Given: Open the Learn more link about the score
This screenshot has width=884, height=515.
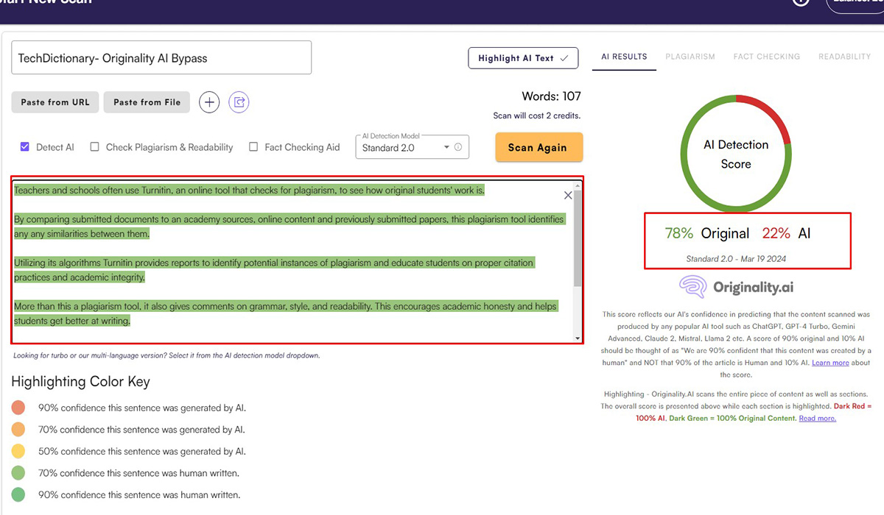Looking at the screenshot, I should pyautogui.click(x=830, y=363).
